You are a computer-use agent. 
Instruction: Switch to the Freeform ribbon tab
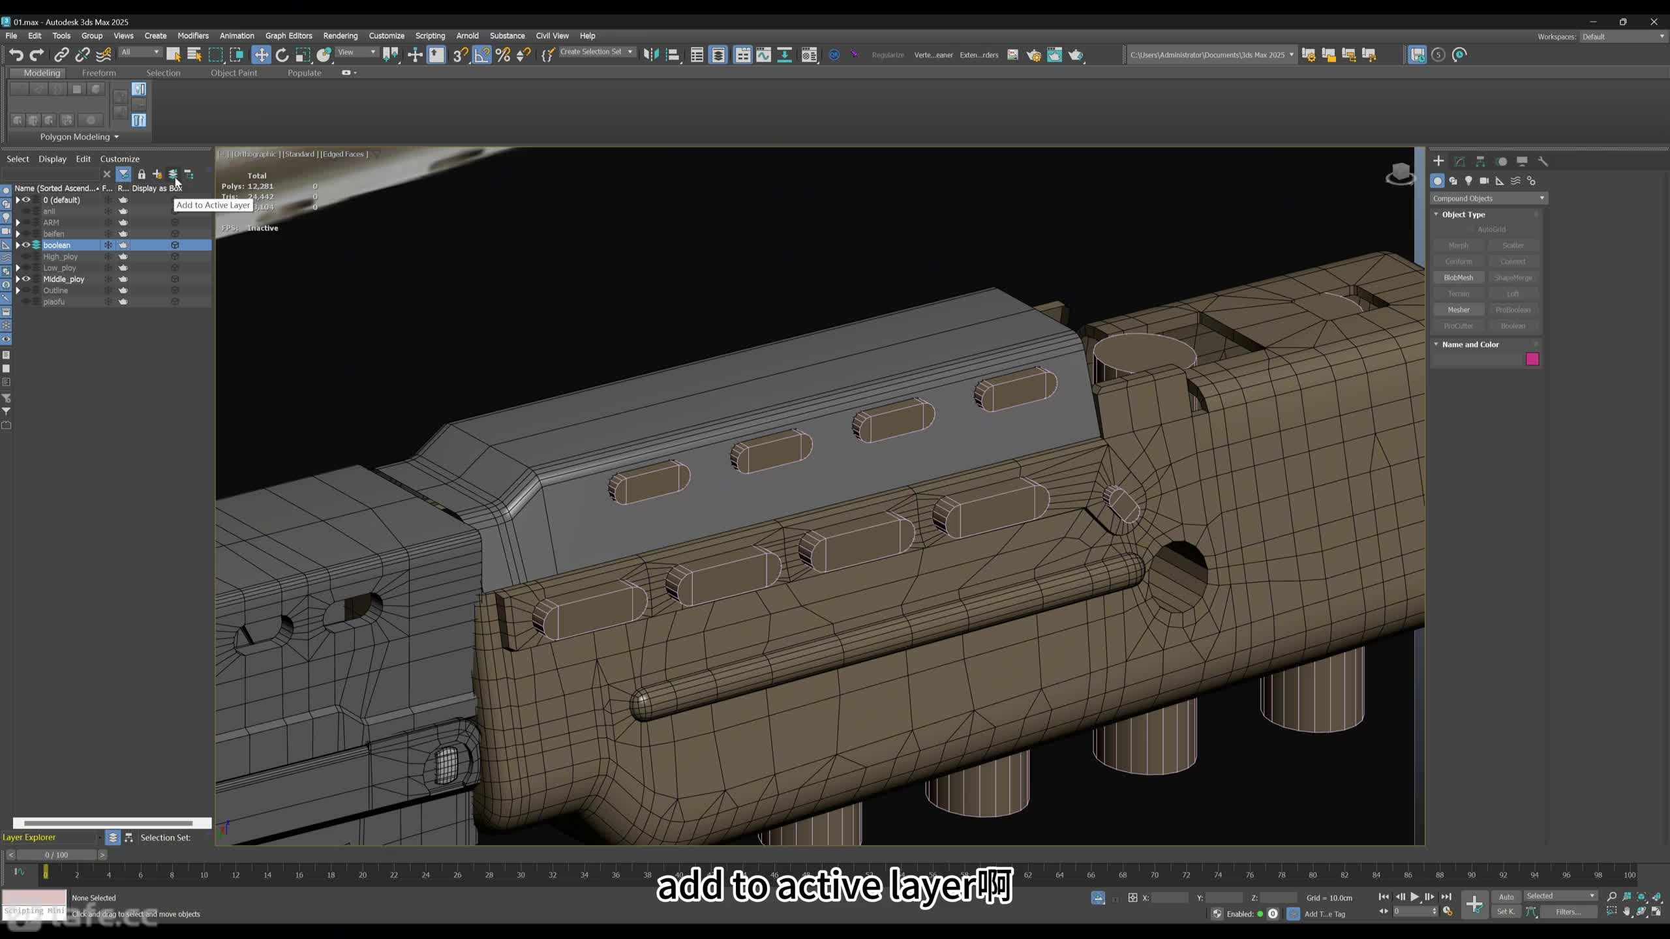[99, 73]
